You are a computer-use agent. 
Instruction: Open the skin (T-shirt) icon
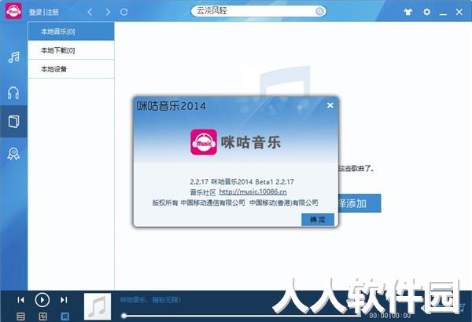(407, 12)
